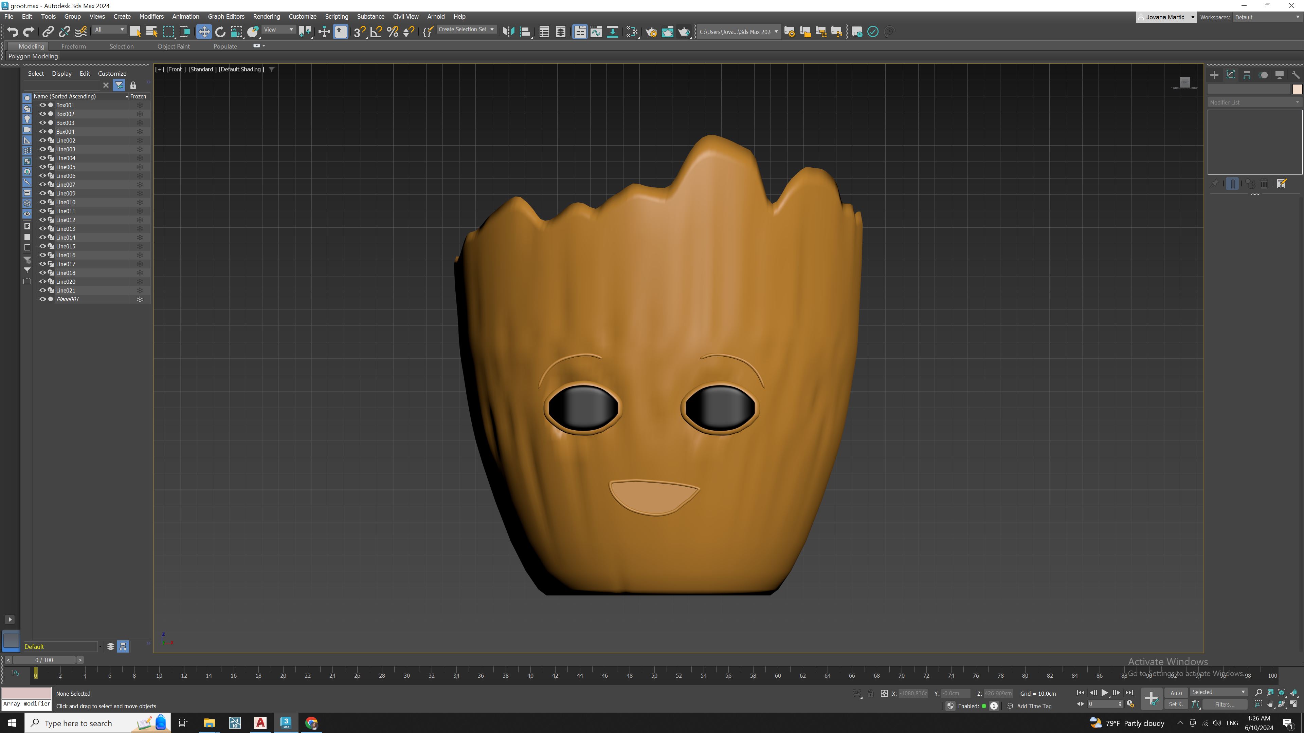The width and height of the screenshot is (1304, 733).
Task: Click Select by Name icon
Action: coord(151,32)
